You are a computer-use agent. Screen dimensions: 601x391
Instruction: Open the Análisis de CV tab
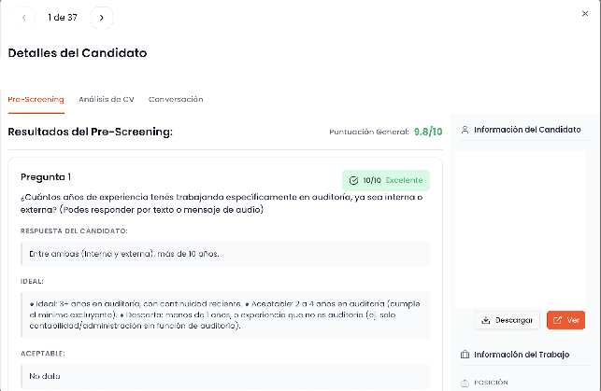click(x=107, y=100)
